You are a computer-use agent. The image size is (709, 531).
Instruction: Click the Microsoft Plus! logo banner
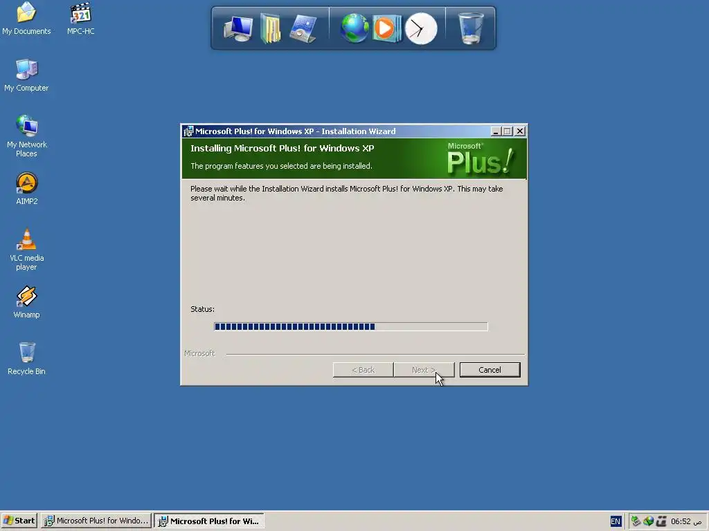click(x=481, y=158)
